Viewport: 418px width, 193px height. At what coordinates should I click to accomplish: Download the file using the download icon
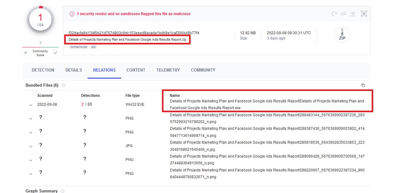[353, 14]
